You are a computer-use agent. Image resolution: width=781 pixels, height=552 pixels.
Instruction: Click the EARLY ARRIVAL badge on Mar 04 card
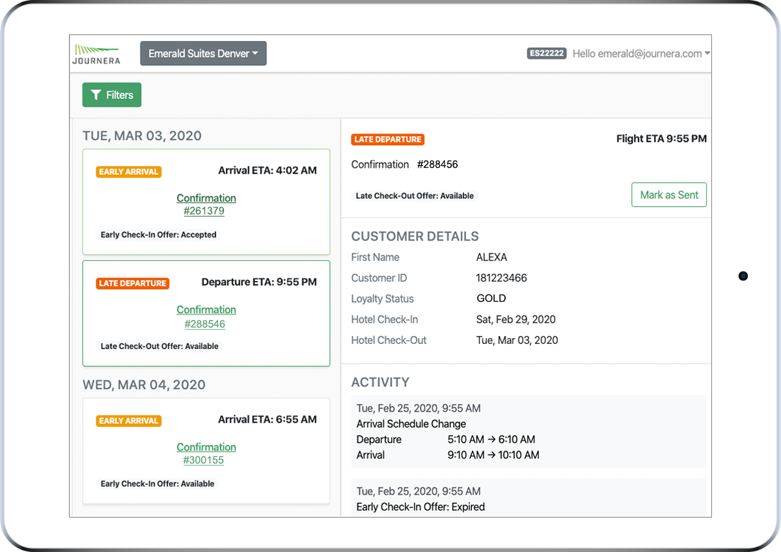click(x=128, y=421)
